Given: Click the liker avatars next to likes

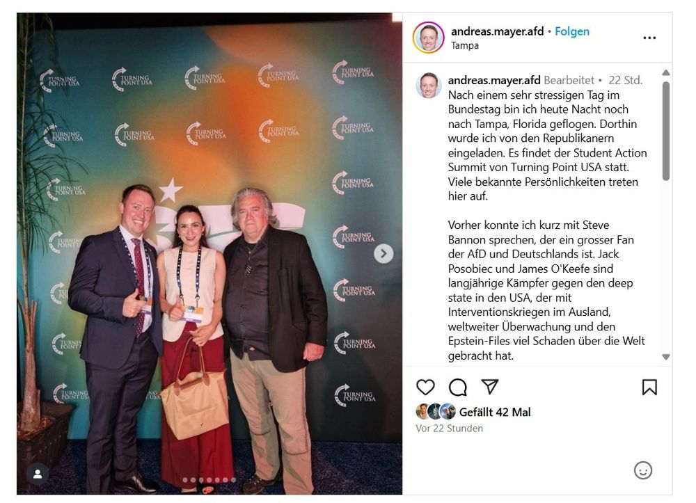Looking at the screenshot, I should pos(436,412).
